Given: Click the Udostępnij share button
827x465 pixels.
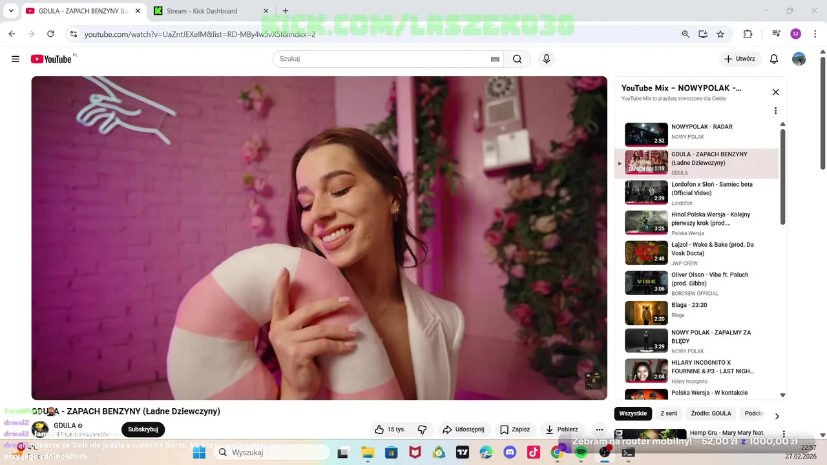Looking at the screenshot, I should [463, 429].
